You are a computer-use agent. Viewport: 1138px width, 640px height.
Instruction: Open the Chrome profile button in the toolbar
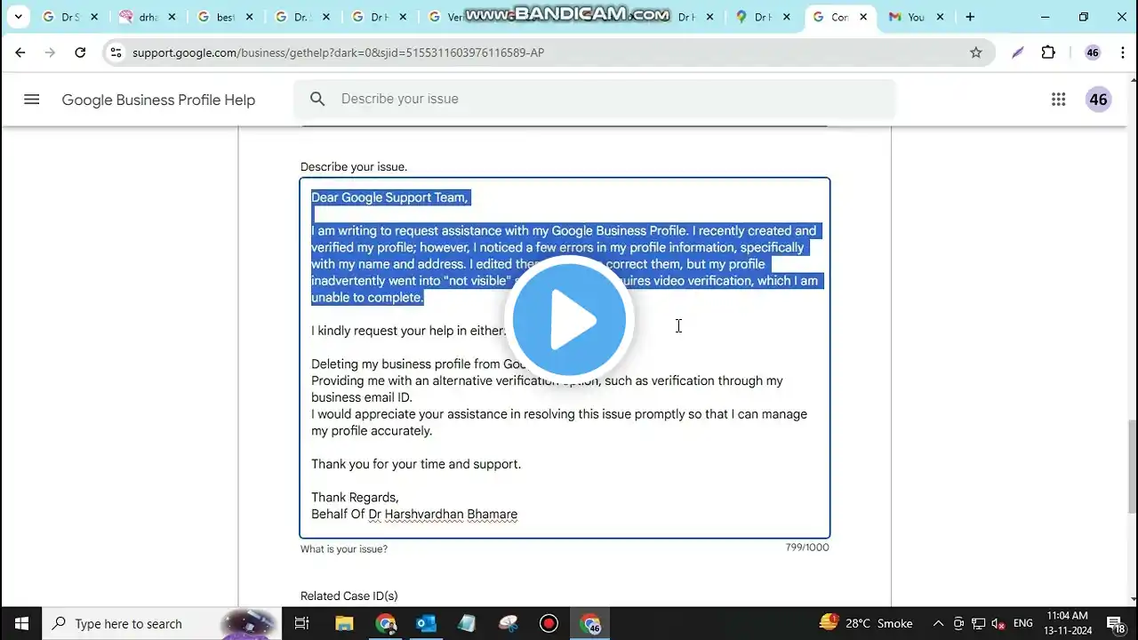click(1093, 52)
